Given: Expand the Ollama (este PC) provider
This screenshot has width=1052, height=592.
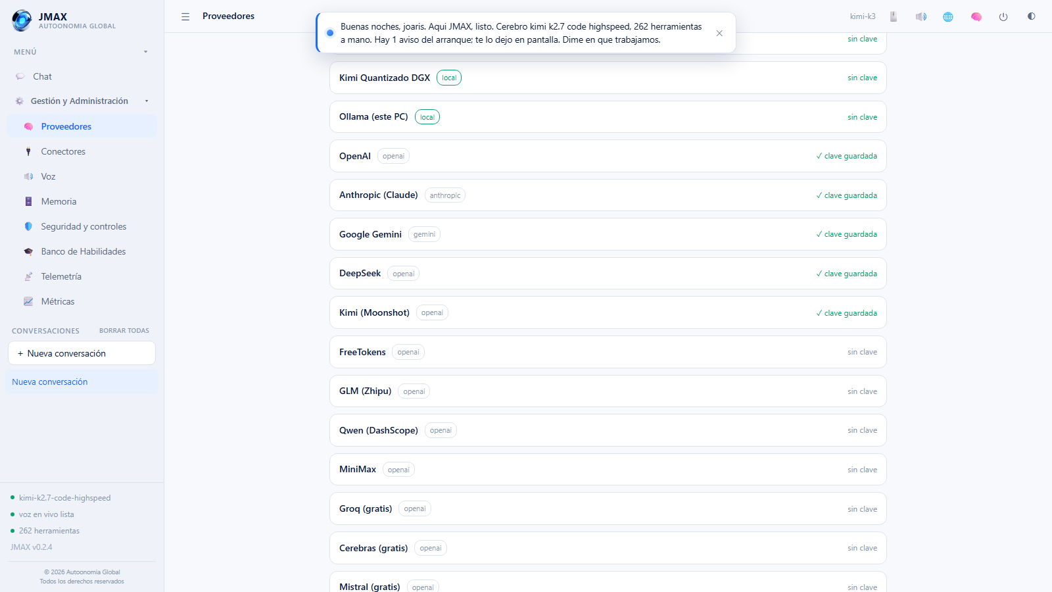Looking at the screenshot, I should coord(608,117).
